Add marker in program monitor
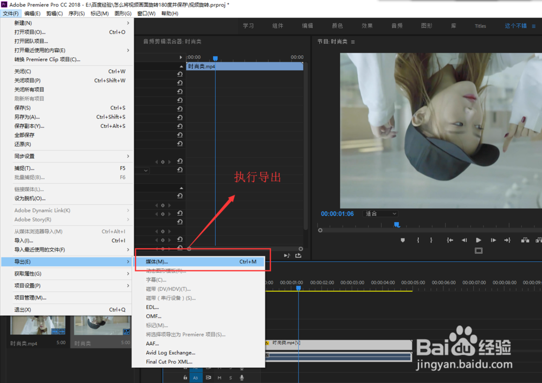 pyautogui.click(x=403, y=240)
